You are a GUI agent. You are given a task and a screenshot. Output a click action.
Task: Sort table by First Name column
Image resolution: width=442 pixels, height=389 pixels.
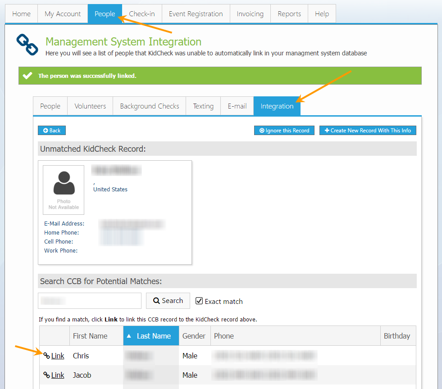point(90,336)
